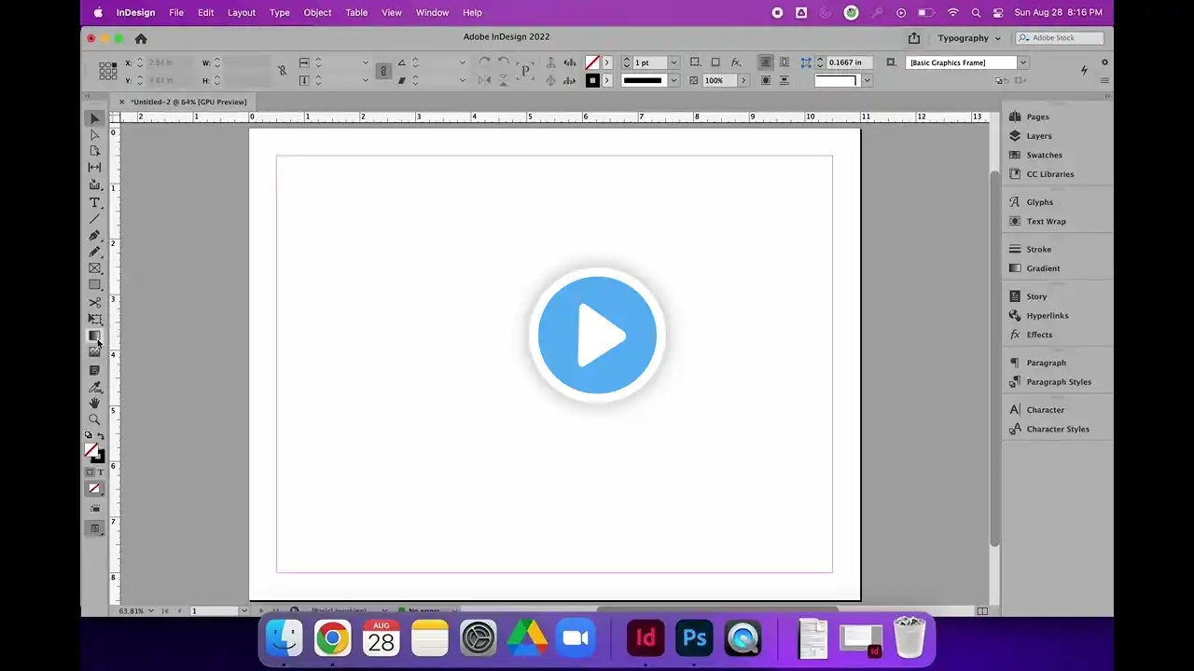Click the InDesign home icon
The height and width of the screenshot is (671, 1194).
click(x=141, y=38)
